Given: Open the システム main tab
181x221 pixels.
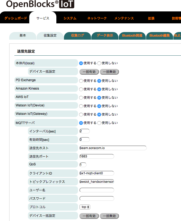Looking at the screenshot, I should pyautogui.click(x=70, y=18).
